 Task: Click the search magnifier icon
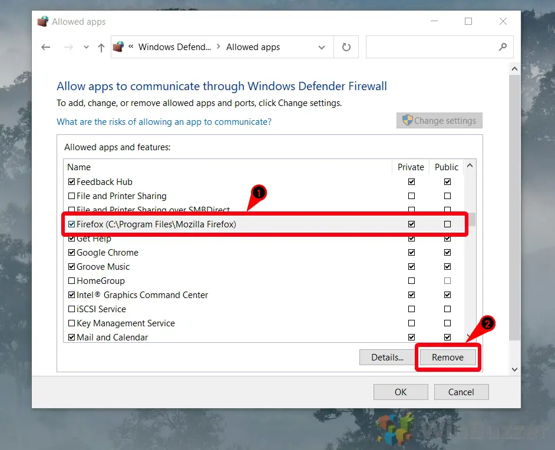pos(503,47)
